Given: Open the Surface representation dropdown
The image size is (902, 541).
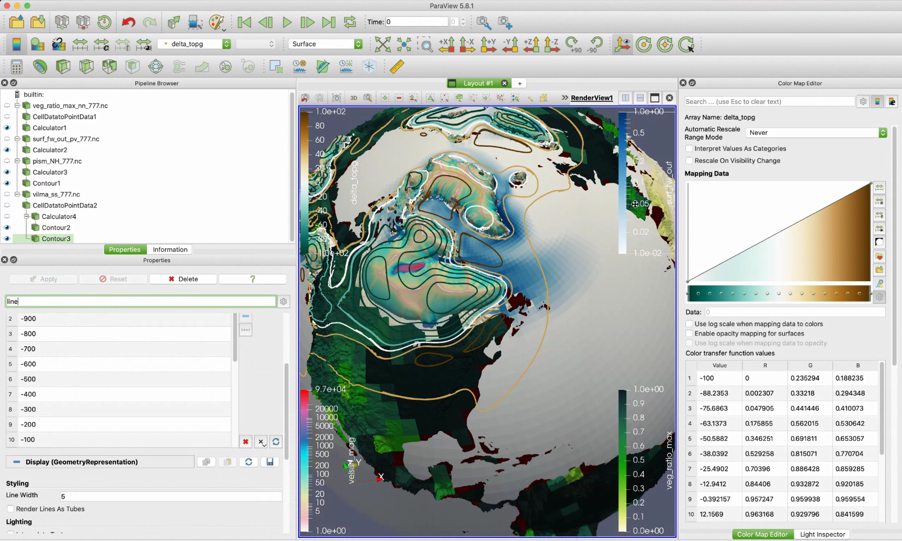Looking at the screenshot, I should (325, 44).
